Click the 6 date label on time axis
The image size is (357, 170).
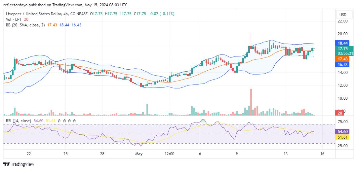click(200, 153)
